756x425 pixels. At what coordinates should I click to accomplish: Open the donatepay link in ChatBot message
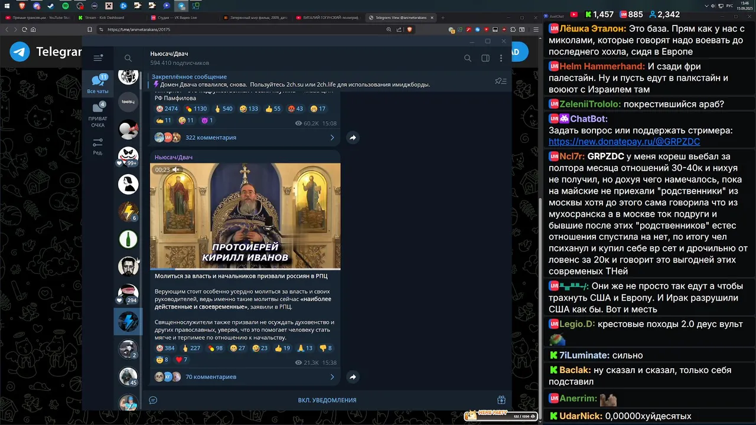tap(624, 142)
